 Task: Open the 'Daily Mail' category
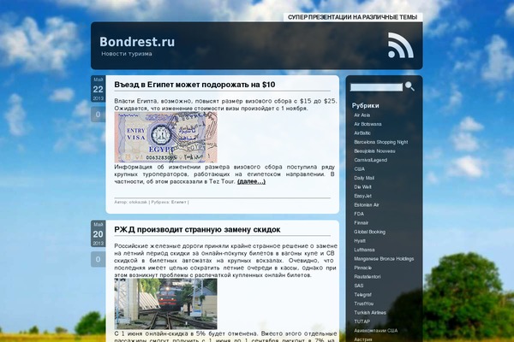coord(364,178)
